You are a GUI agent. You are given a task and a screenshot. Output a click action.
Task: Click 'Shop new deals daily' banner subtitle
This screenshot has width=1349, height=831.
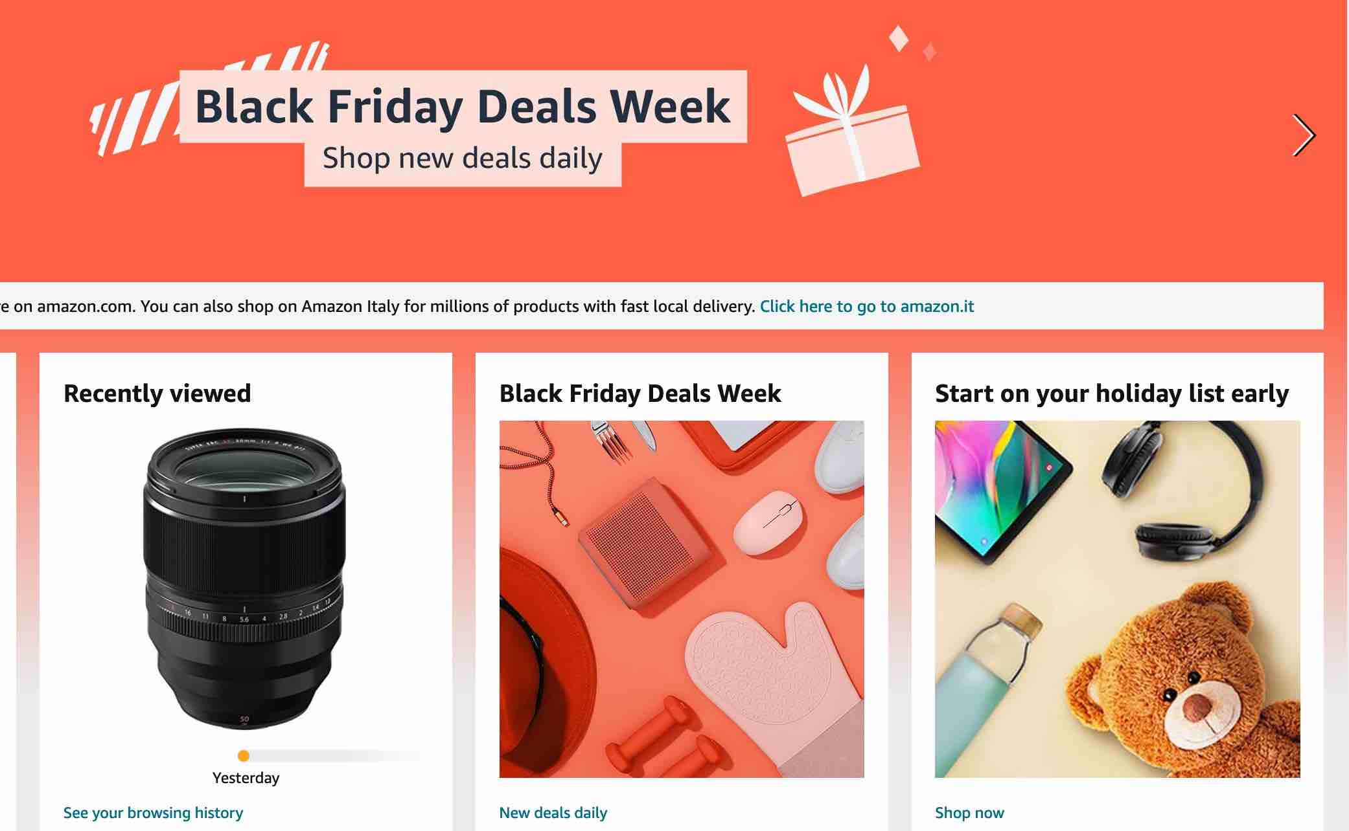463,159
